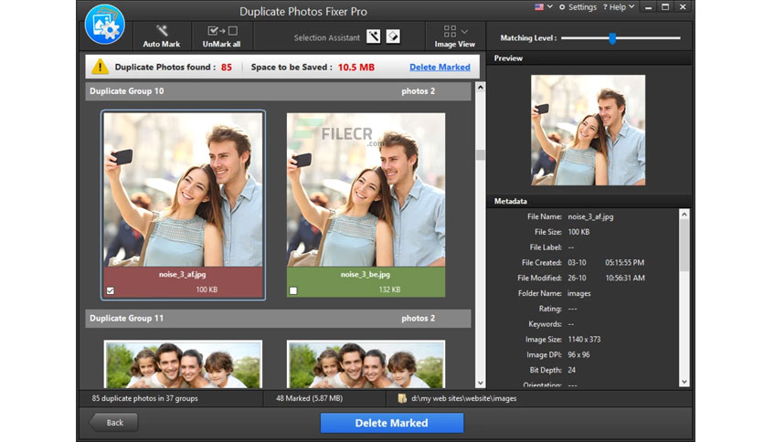The image size is (764, 442).
Task: Click the Image Size value 1140 x 373
Action: click(584, 340)
